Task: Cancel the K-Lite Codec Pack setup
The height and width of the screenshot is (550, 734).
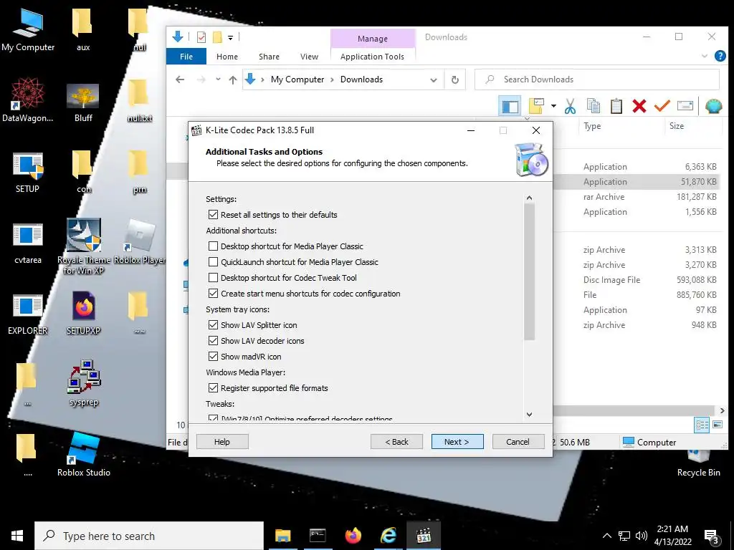Action: [x=518, y=442]
